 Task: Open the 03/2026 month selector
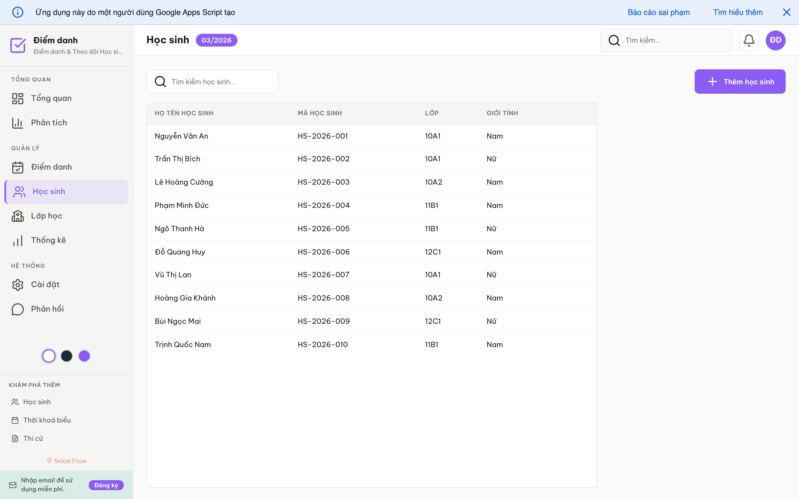click(x=217, y=40)
